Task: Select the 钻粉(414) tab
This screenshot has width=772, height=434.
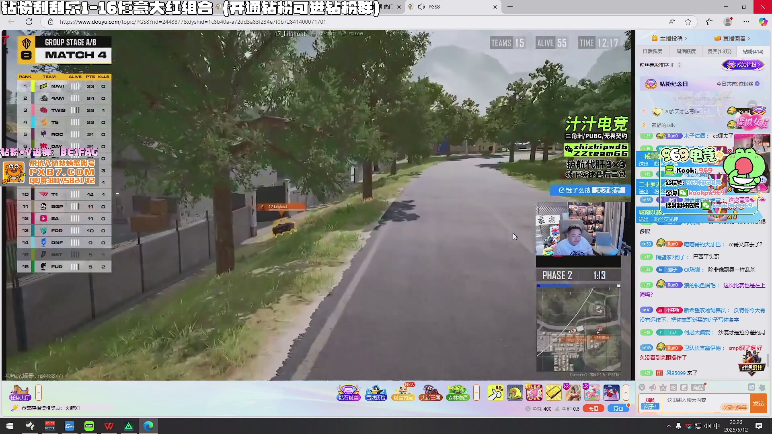Action: click(753, 51)
